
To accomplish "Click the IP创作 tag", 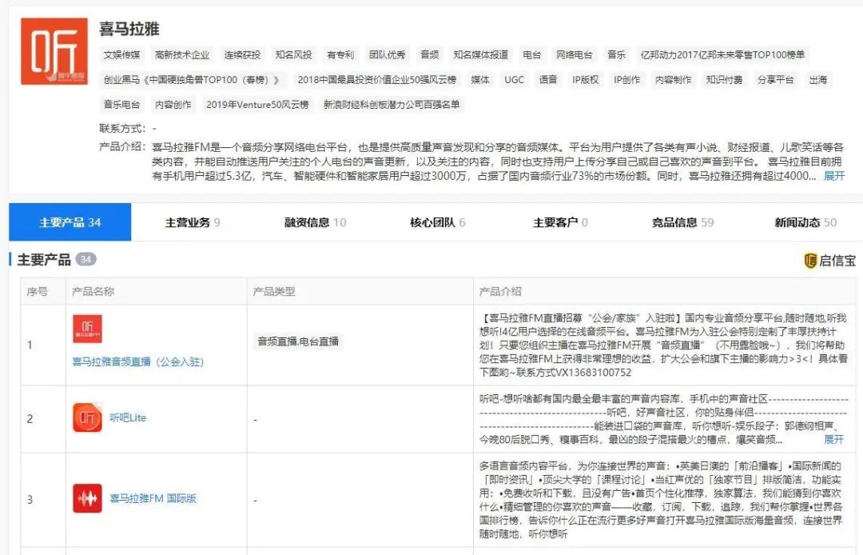I will point(627,80).
